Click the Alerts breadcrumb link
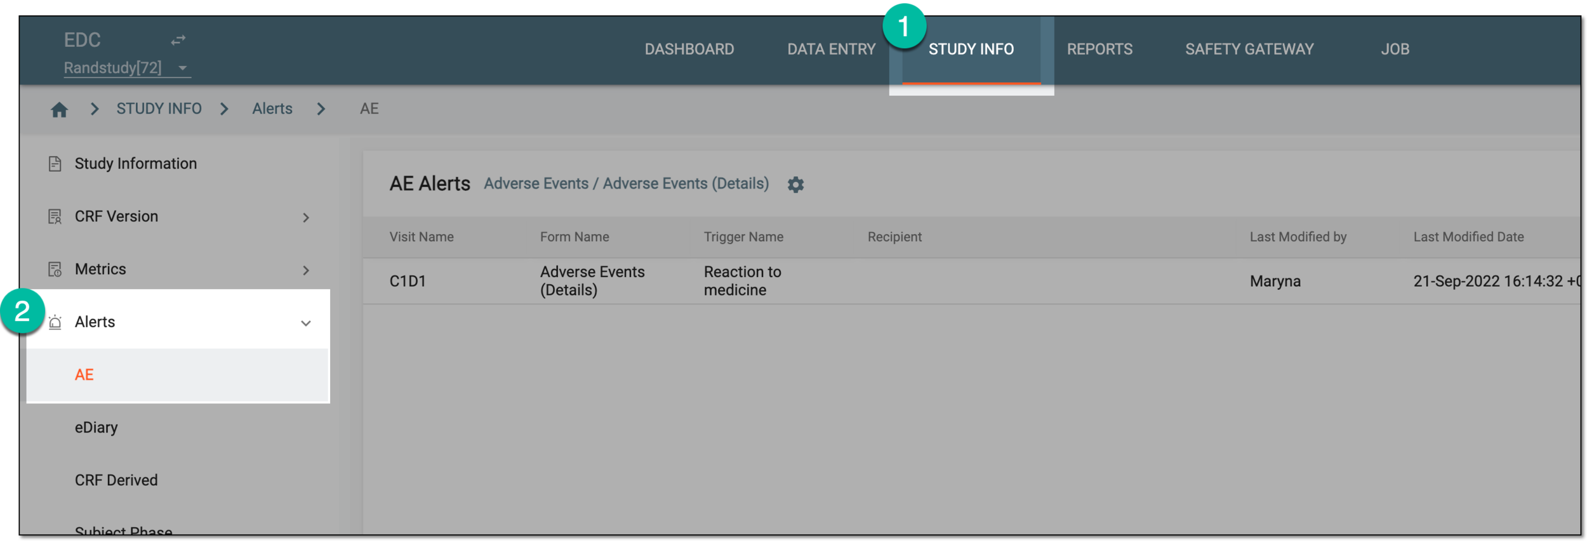The height and width of the screenshot is (541, 1587). [272, 109]
